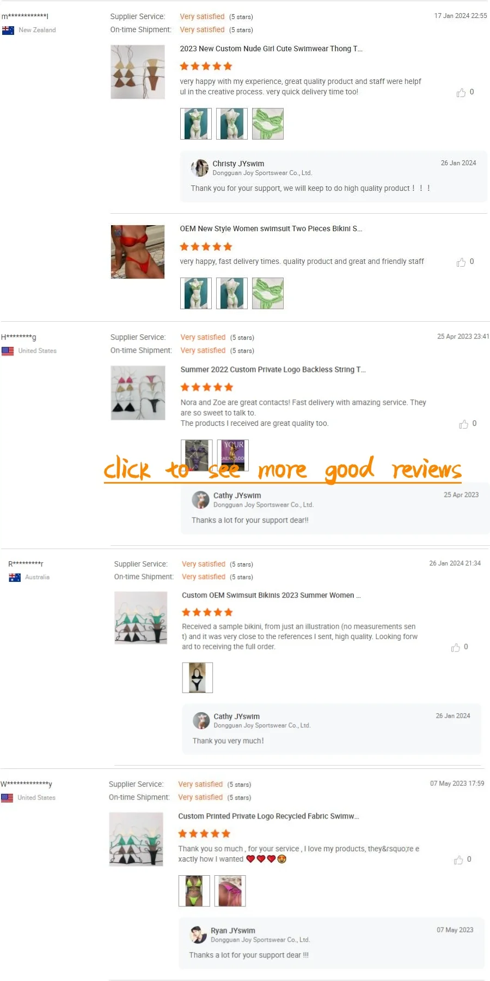Like the New Zealand reviewer's first review

pos(461,93)
